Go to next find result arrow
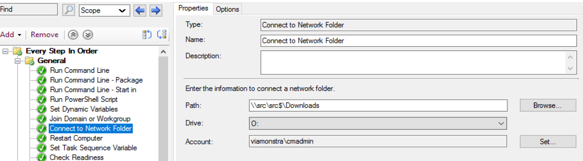583x161 pixels. [x=156, y=10]
